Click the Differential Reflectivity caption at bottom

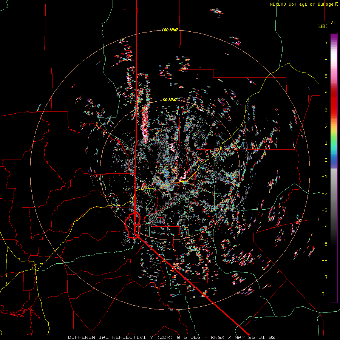coord(172,337)
